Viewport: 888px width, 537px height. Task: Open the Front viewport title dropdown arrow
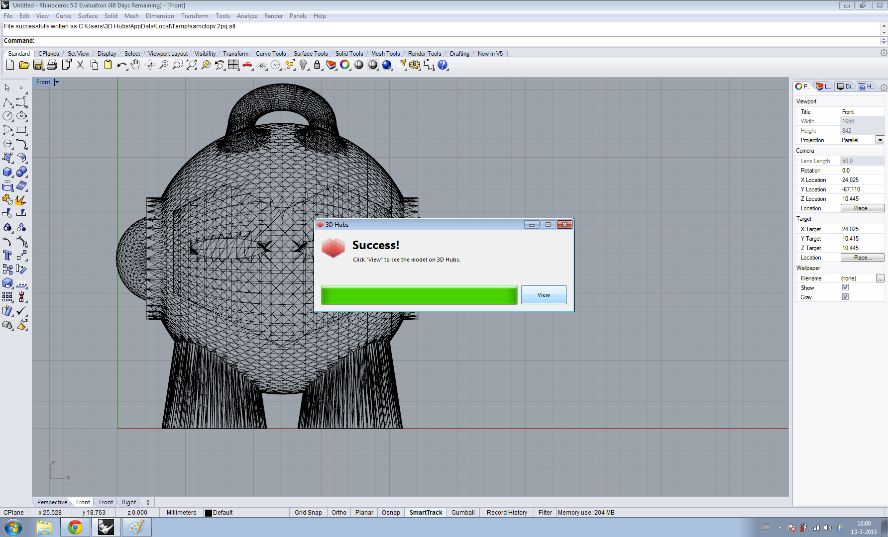[x=57, y=82]
